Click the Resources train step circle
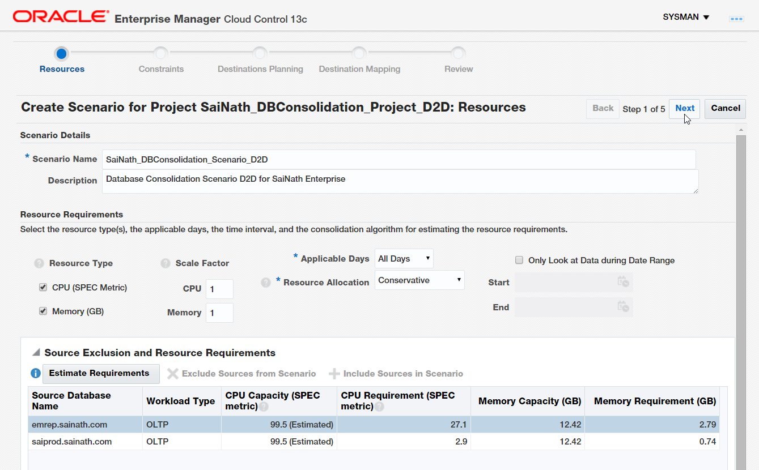 coord(62,54)
